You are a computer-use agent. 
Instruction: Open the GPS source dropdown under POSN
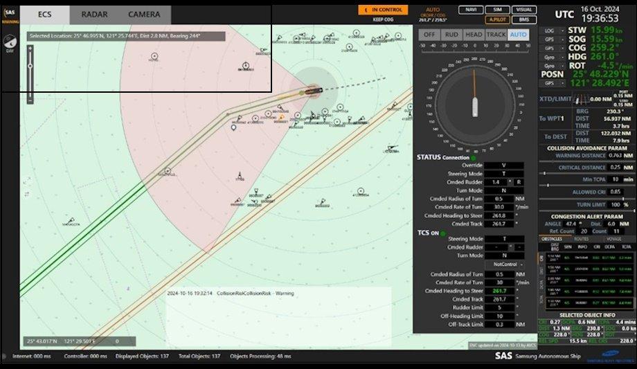(x=552, y=83)
